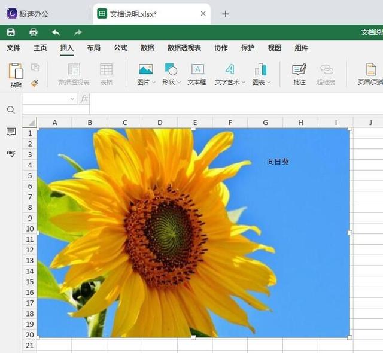Open the 文件 file menu

[x=13, y=48]
